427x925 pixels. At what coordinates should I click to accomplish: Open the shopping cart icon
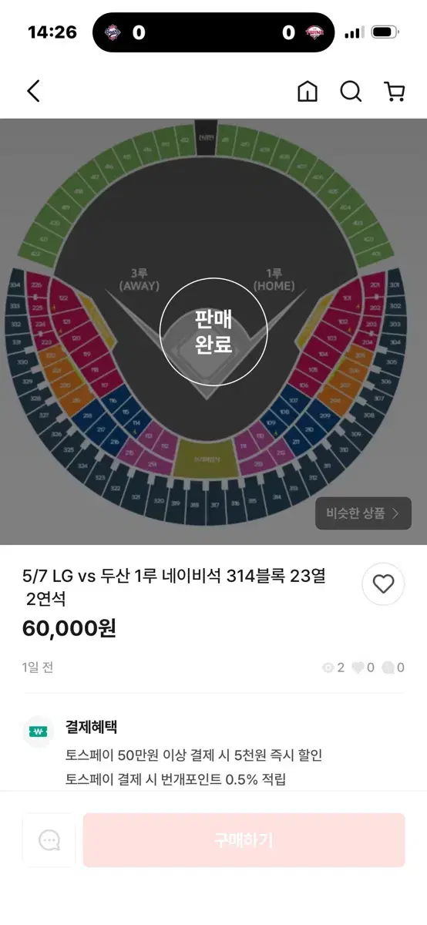[x=395, y=92]
